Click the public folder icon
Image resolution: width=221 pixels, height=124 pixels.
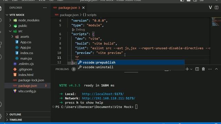pos(15,26)
